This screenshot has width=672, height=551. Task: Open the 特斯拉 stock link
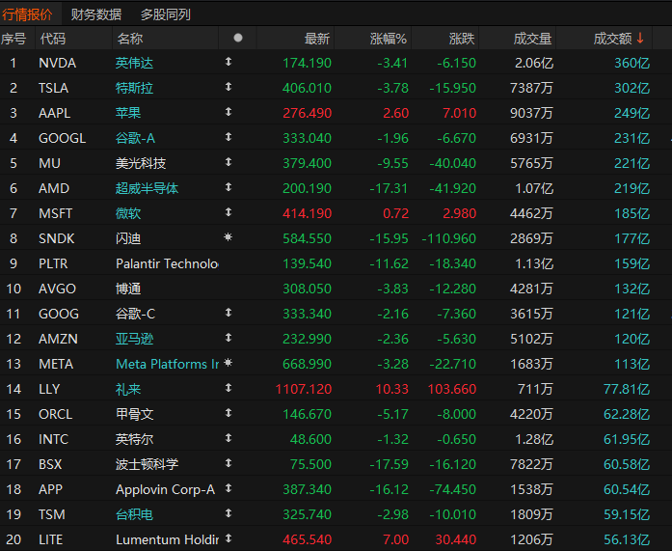(134, 88)
